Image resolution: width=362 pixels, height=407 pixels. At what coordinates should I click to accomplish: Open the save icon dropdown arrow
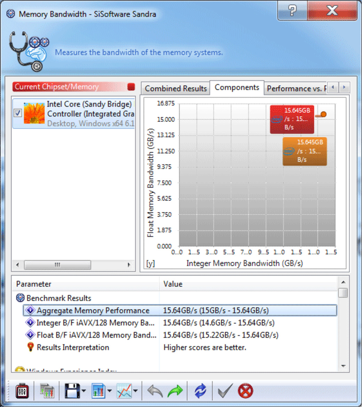pos(83,391)
